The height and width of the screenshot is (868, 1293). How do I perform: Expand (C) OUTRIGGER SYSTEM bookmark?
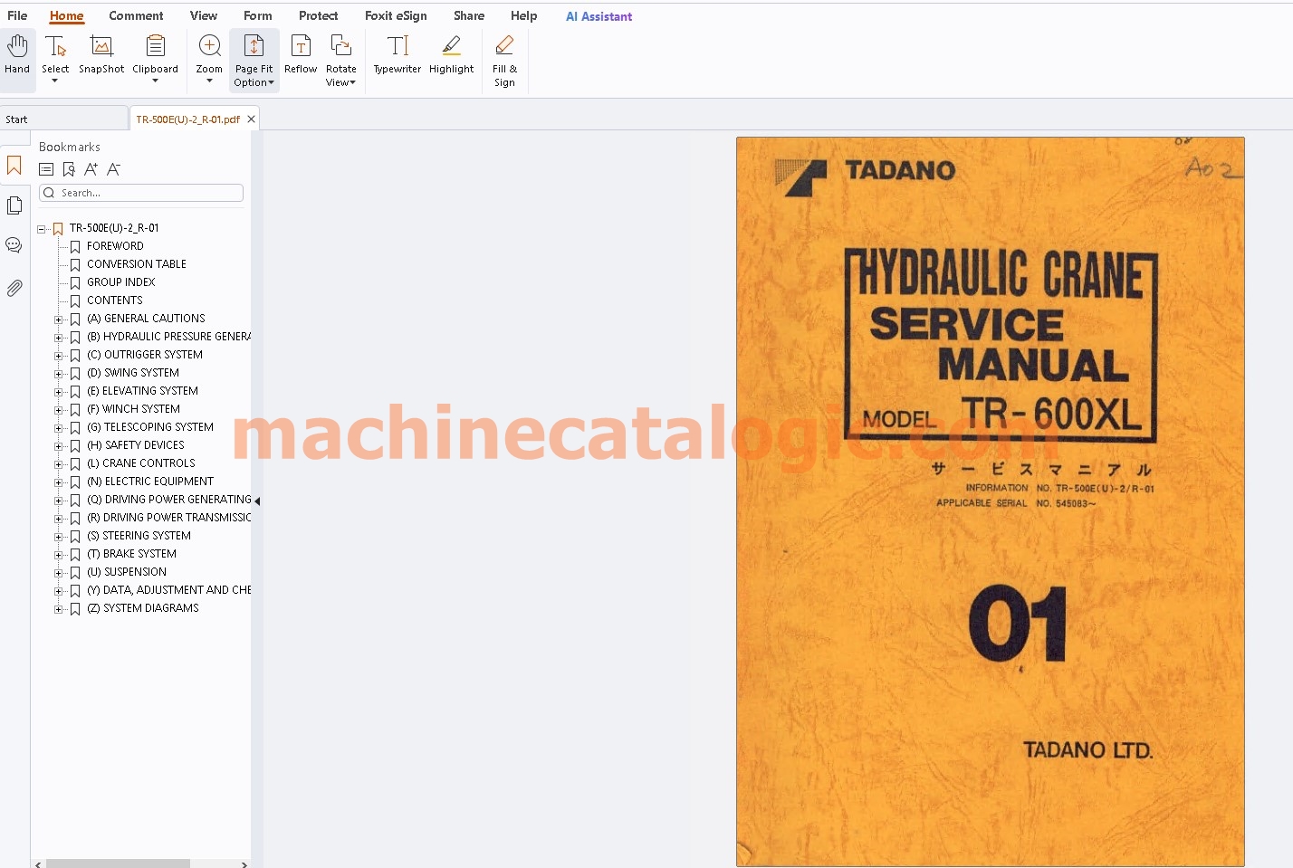coord(59,356)
